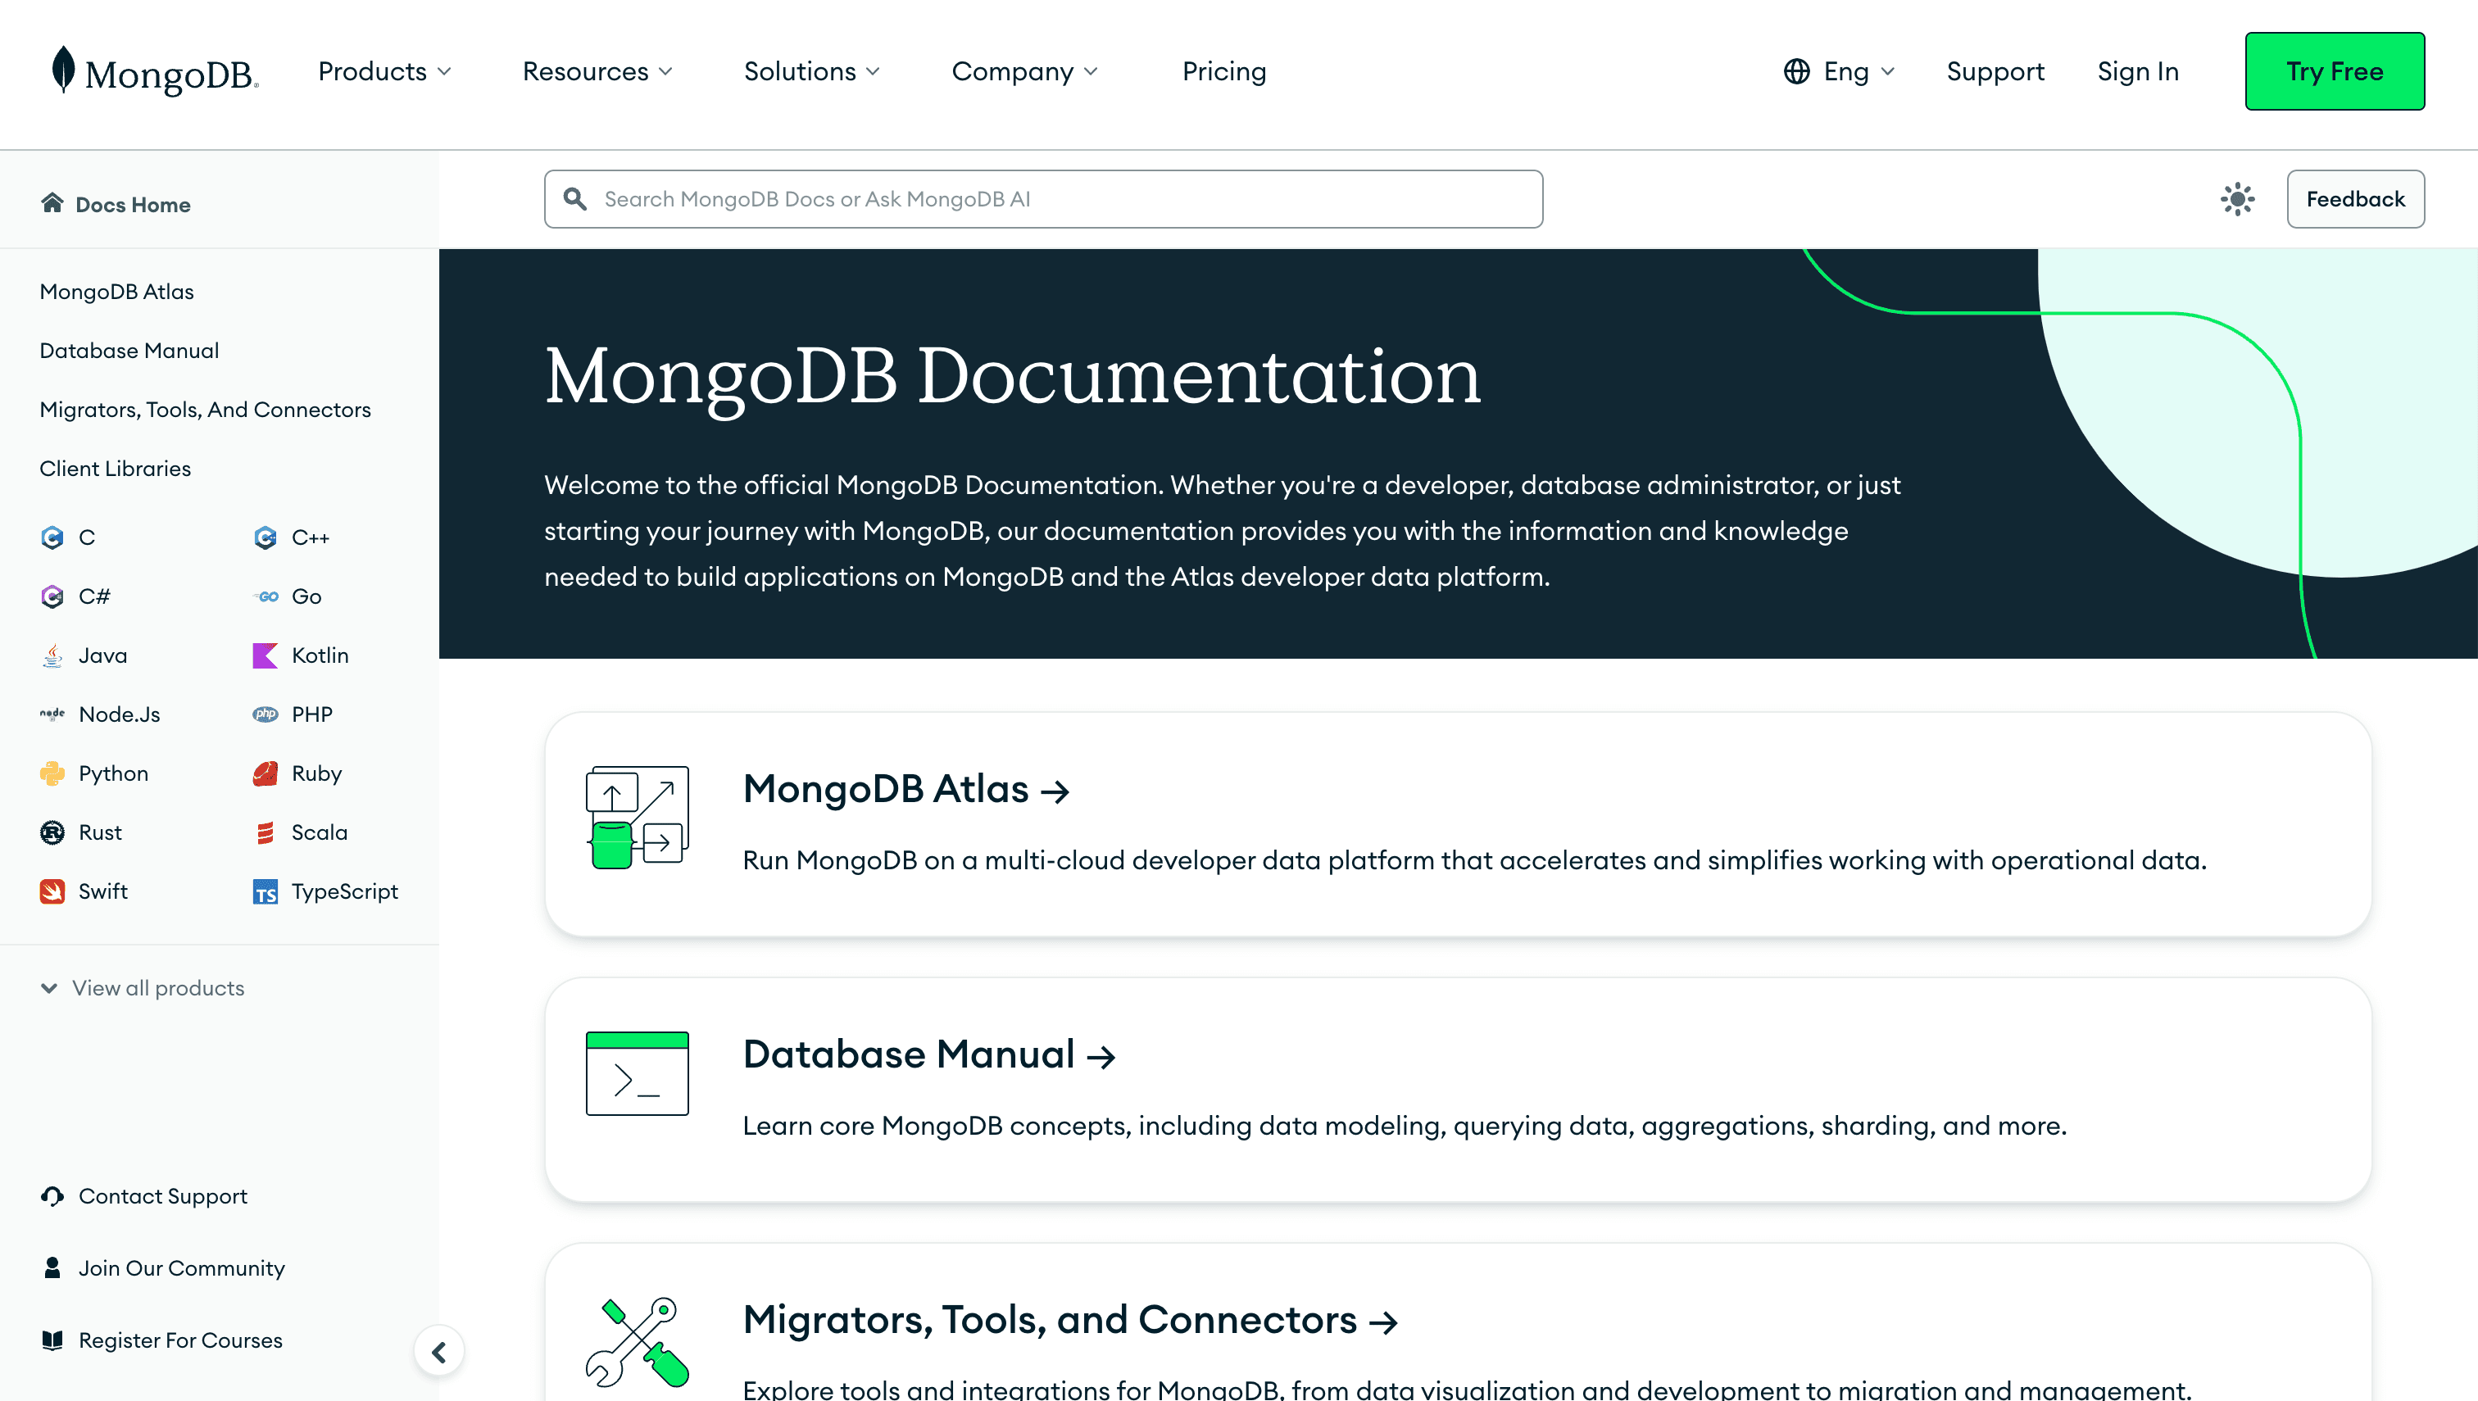2478x1401 pixels.
Task: Click the Eng language selector
Action: point(1841,70)
